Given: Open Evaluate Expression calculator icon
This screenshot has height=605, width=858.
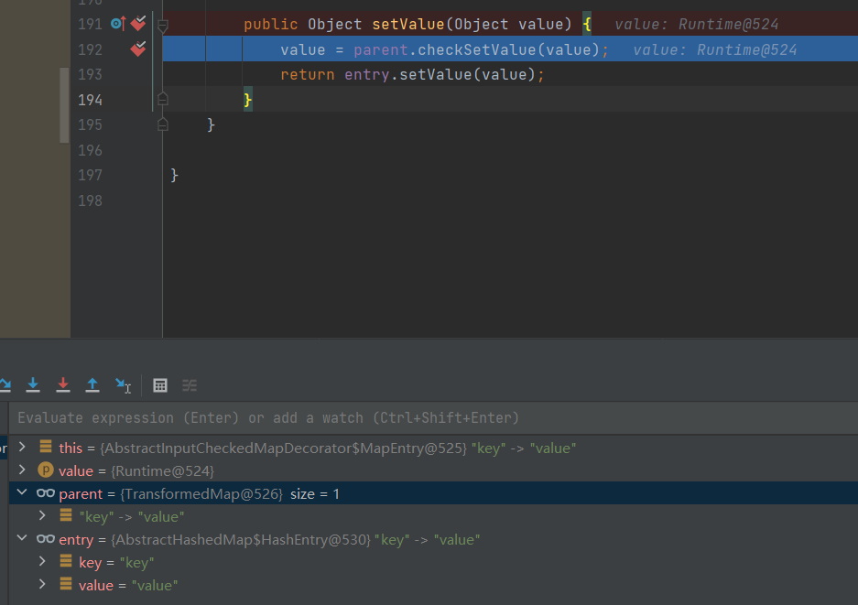Looking at the screenshot, I should 159,385.
